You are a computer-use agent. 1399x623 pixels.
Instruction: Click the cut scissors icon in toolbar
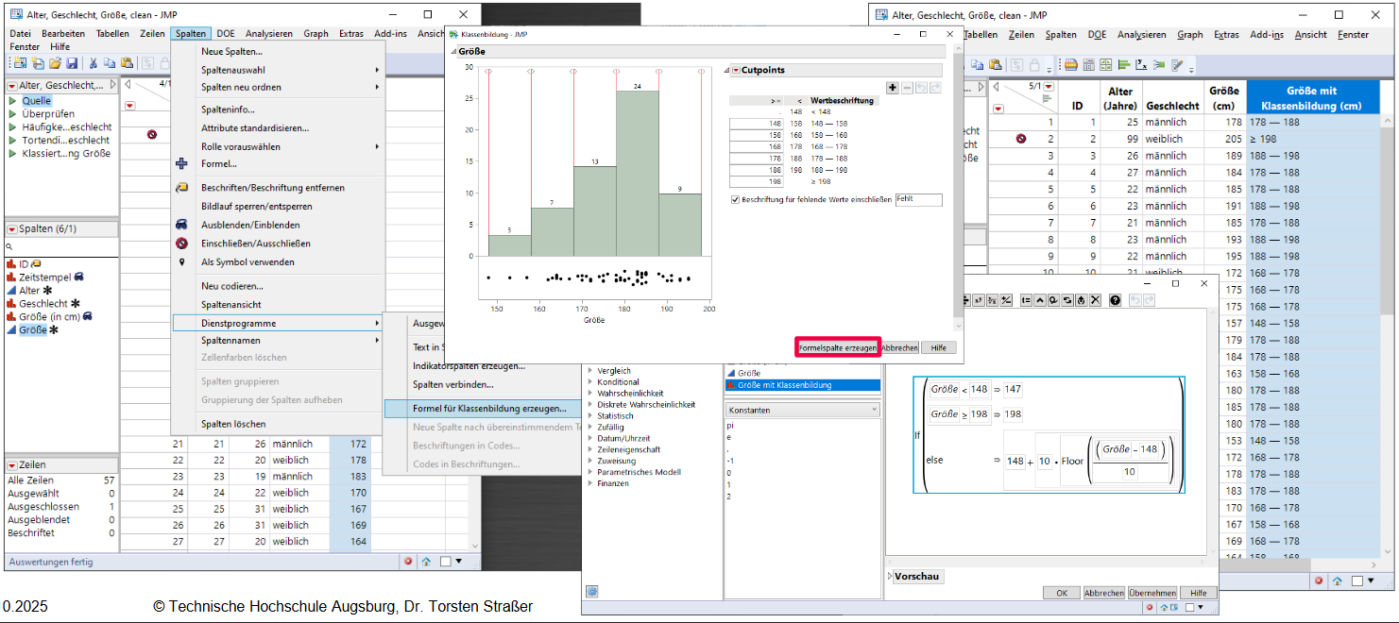coord(94,63)
